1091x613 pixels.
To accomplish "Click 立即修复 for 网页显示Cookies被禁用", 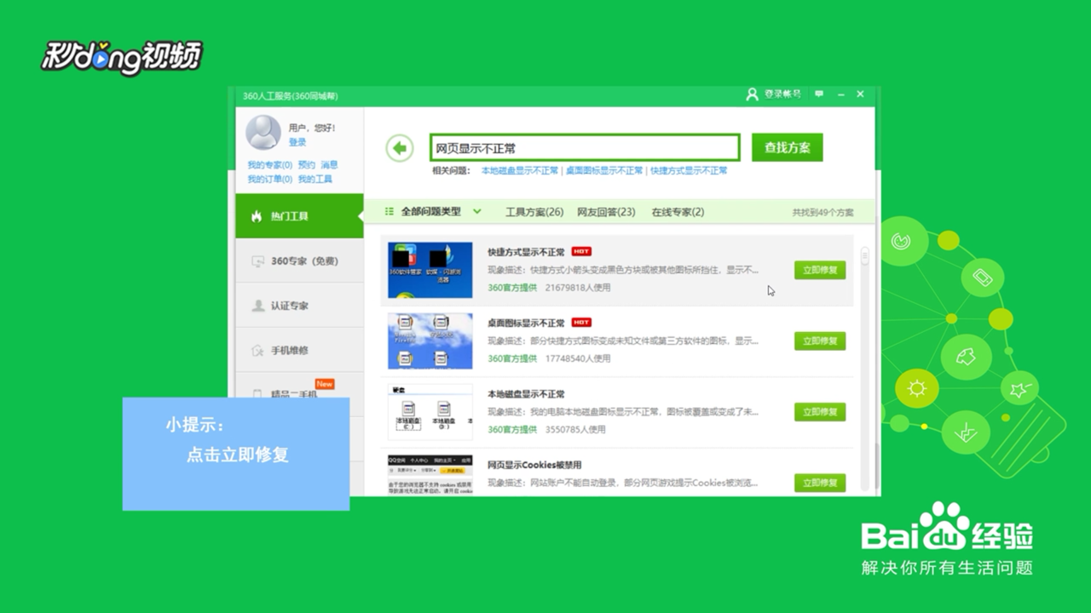I will (820, 483).
